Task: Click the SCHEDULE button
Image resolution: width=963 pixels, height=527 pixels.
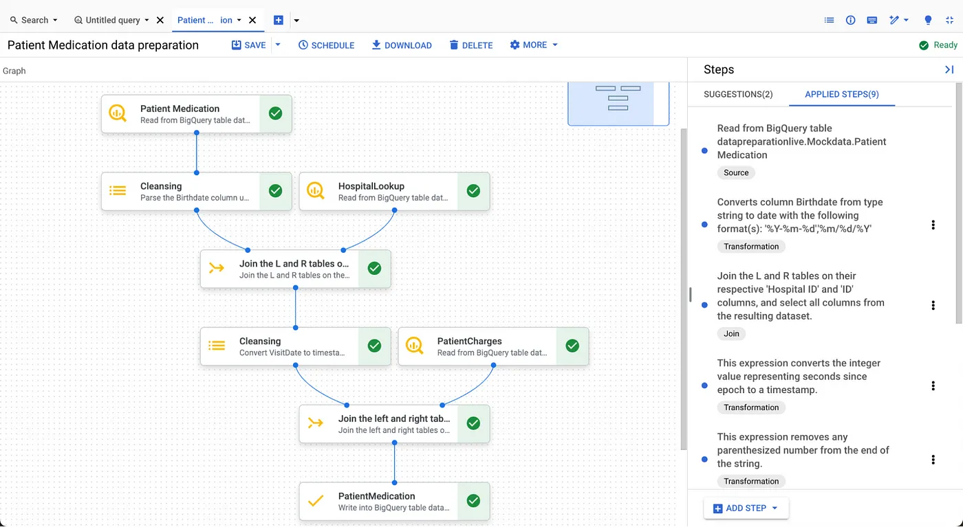Action: coord(326,45)
